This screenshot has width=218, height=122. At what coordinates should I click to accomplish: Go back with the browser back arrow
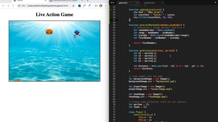3,6
